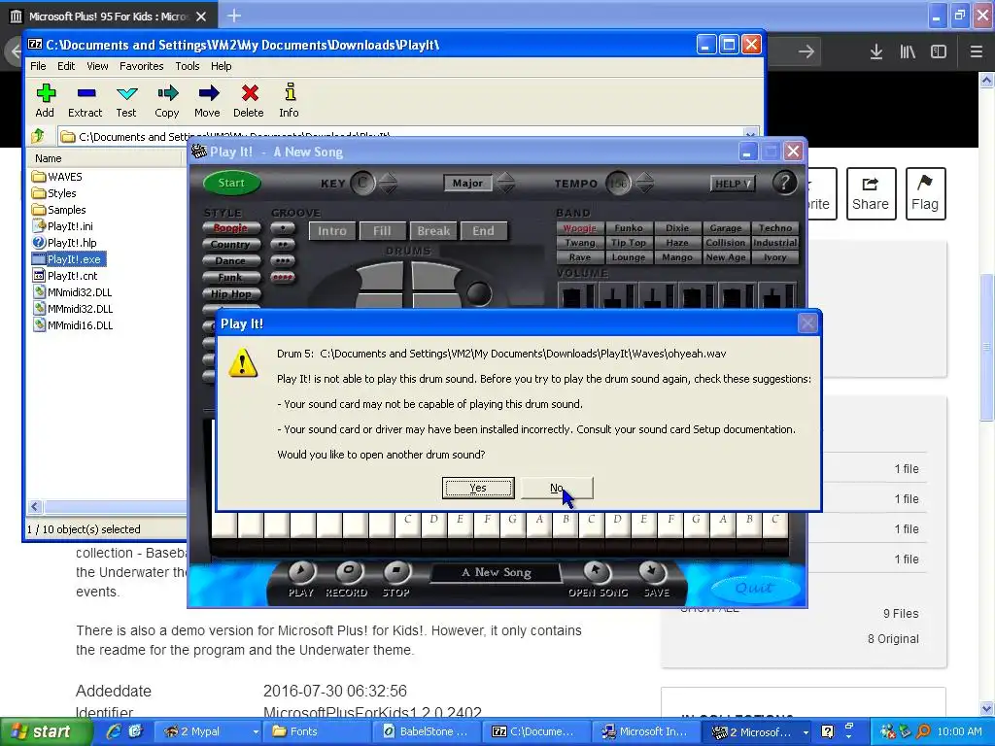The image size is (995, 746).
Task: Click the Save icon in Play It!
Action: tap(652, 573)
